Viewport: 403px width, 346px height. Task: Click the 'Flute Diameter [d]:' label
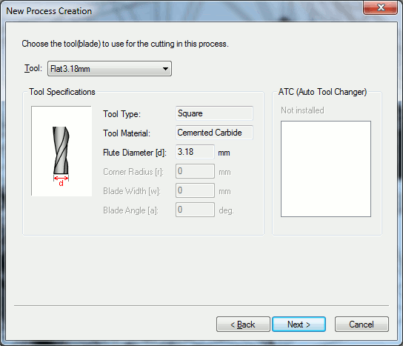[135, 153]
